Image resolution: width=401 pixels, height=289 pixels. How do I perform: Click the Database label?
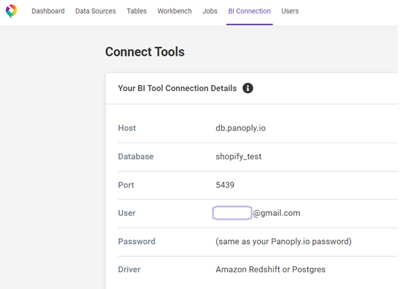coord(136,157)
